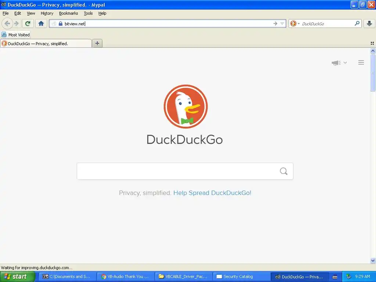Open a new tab with plus button
Image resolution: width=376 pixels, height=282 pixels.
click(x=97, y=43)
